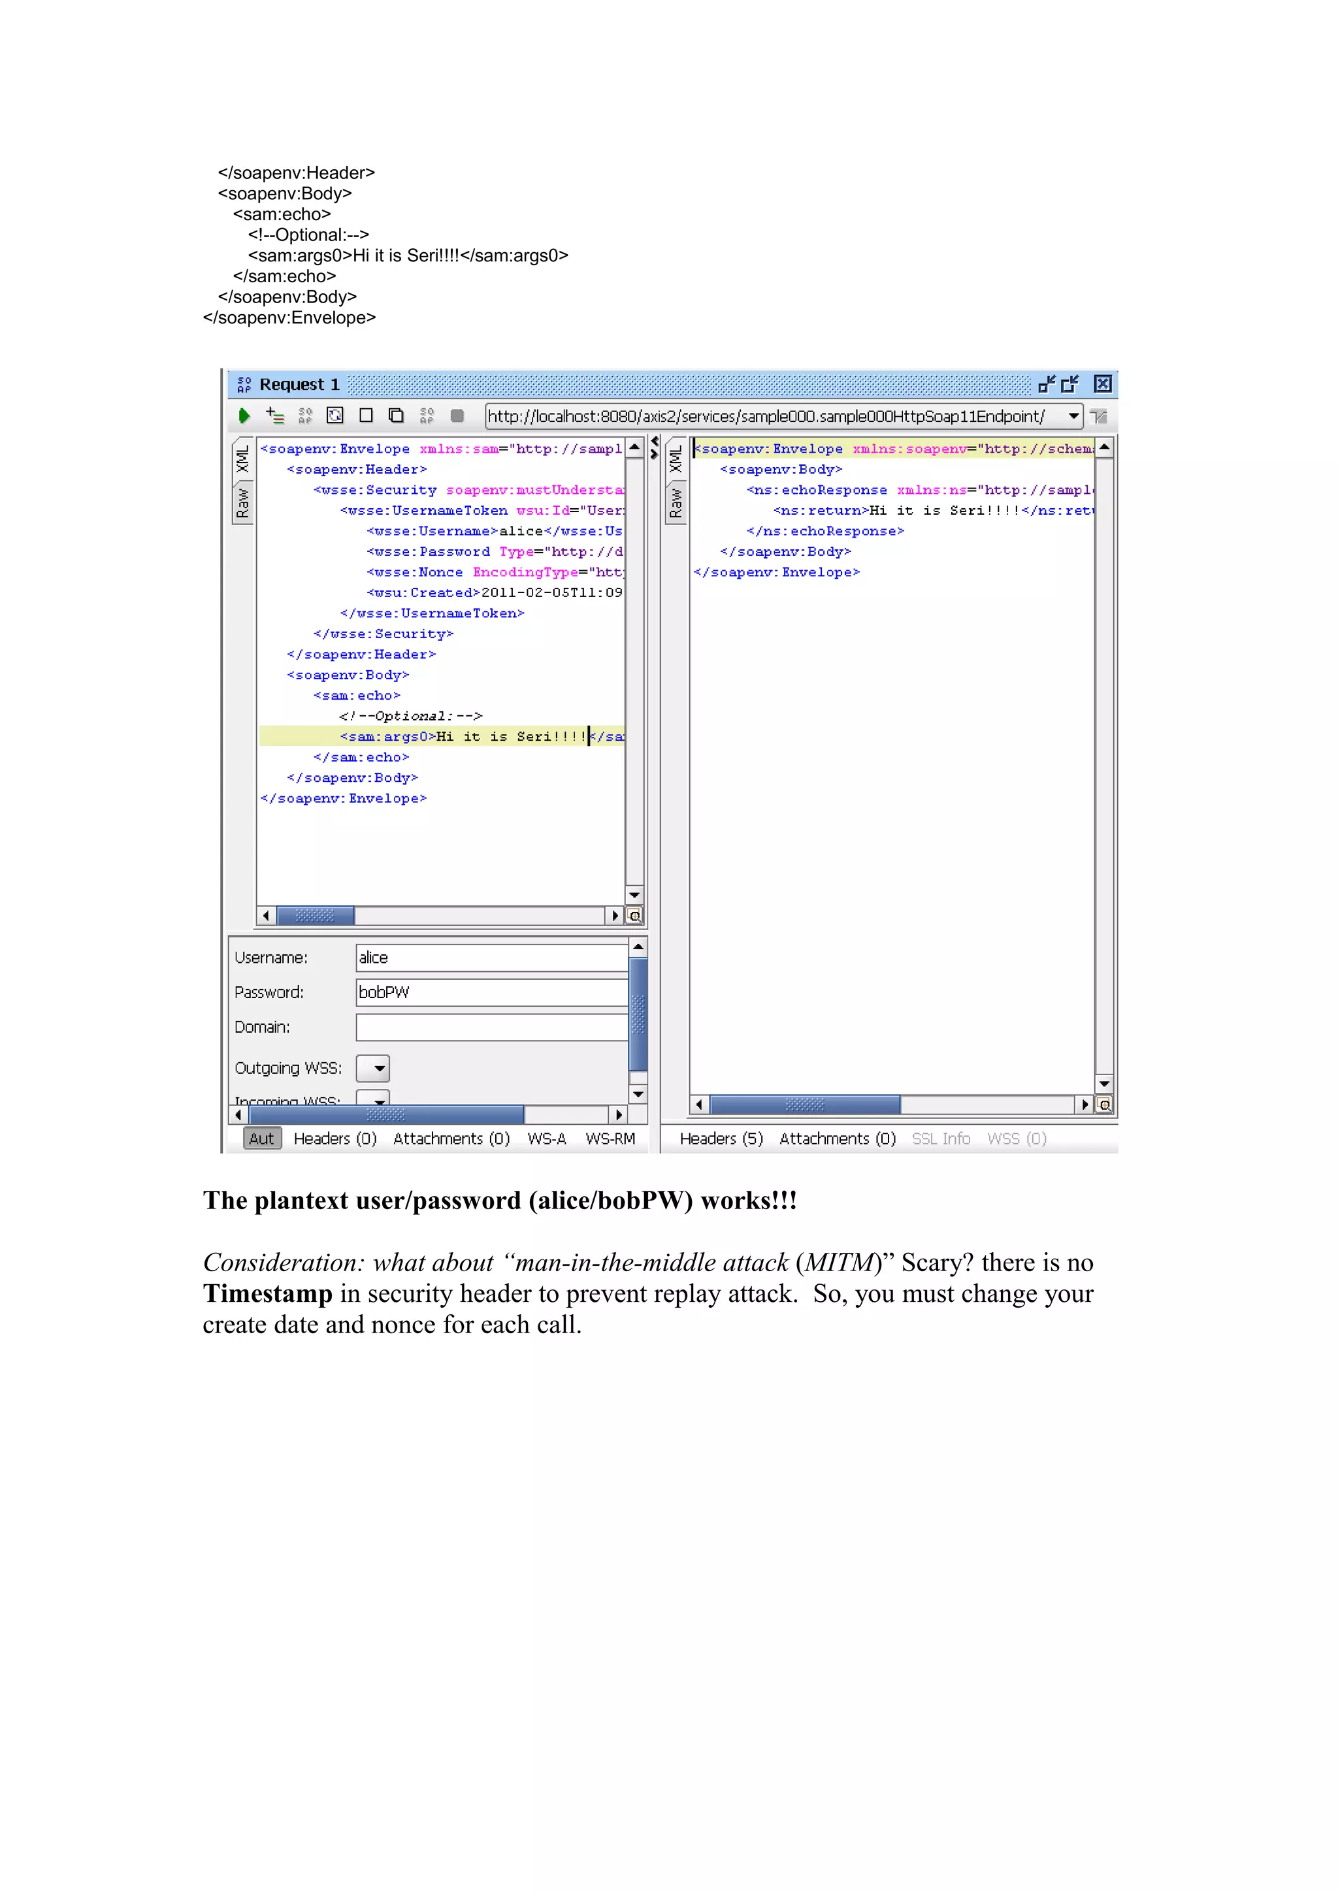Click the response editor find/zoom corner icon
1338x1893 pixels.
[x=1105, y=1105]
